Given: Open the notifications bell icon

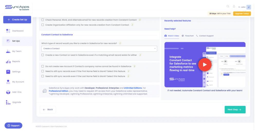Looking at the screenshot, I should coord(234,6).
